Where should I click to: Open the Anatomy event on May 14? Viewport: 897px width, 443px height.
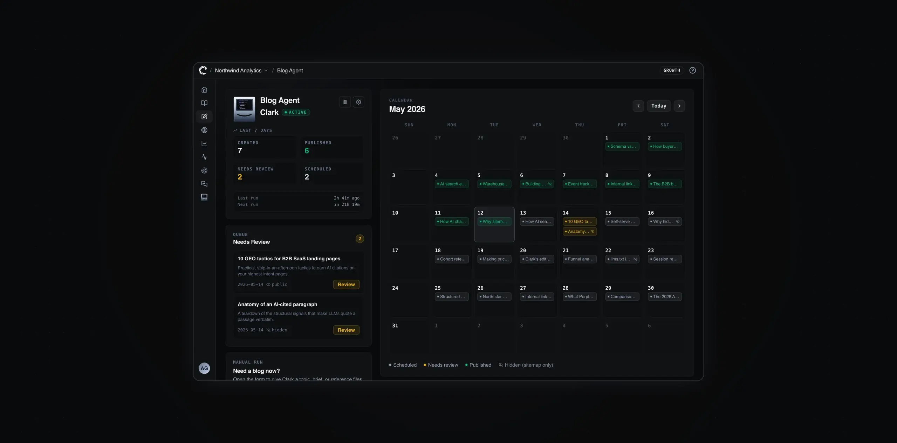tap(580, 232)
